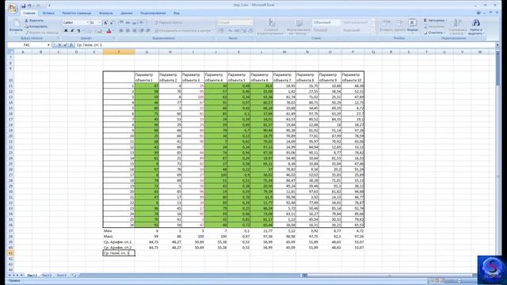Click the Вставить paste icon
The image size is (507, 285).
coord(16,23)
